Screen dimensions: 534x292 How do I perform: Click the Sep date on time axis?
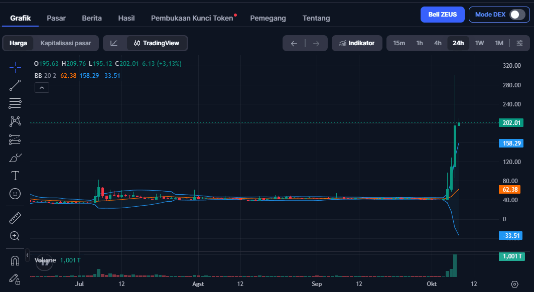click(x=317, y=284)
